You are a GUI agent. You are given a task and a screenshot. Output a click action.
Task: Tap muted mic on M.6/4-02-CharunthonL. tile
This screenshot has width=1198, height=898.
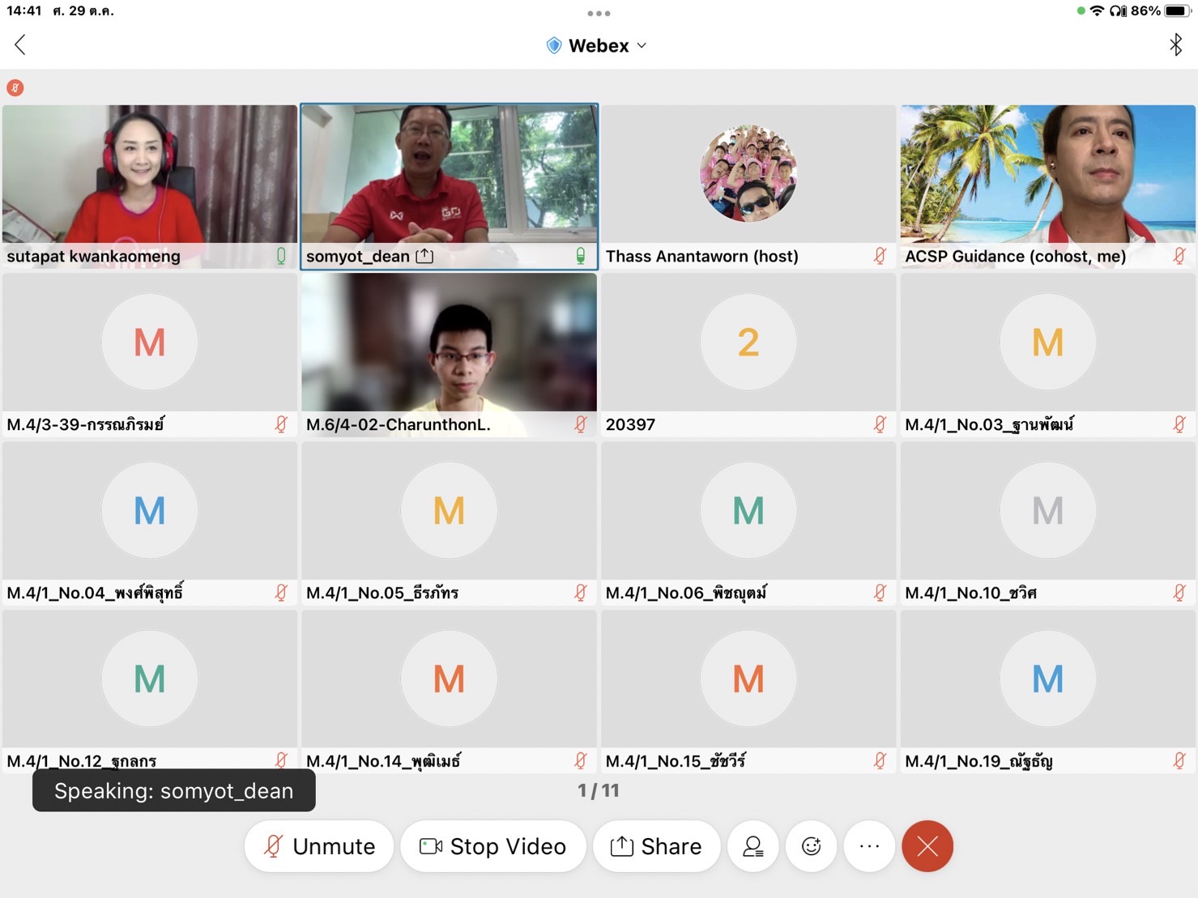[x=581, y=424]
